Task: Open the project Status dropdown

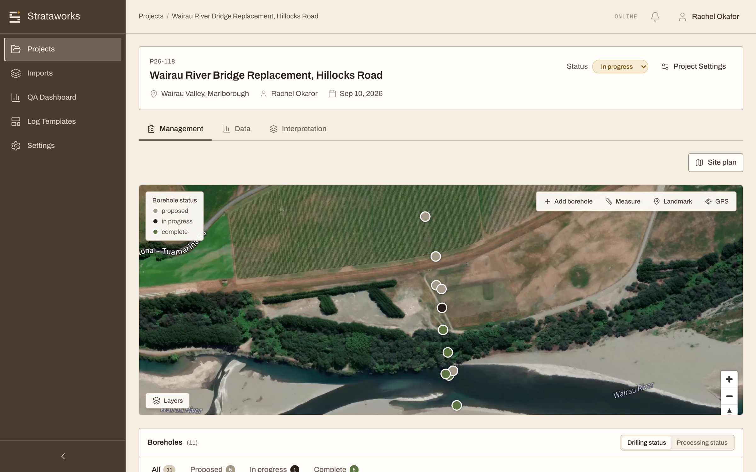Action: coord(620,67)
